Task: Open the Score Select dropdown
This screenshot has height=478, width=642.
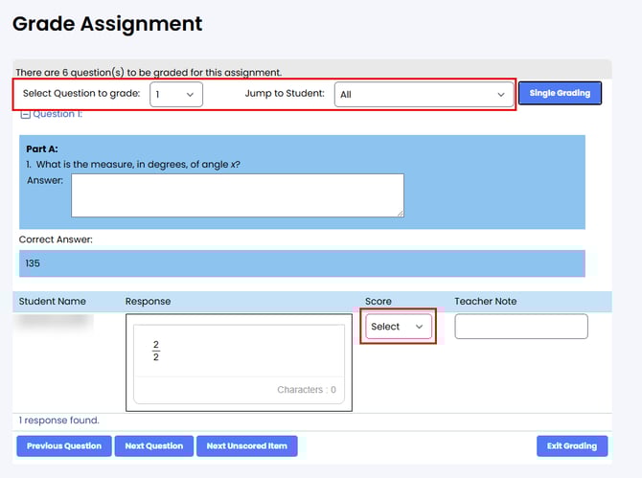Action: (398, 327)
